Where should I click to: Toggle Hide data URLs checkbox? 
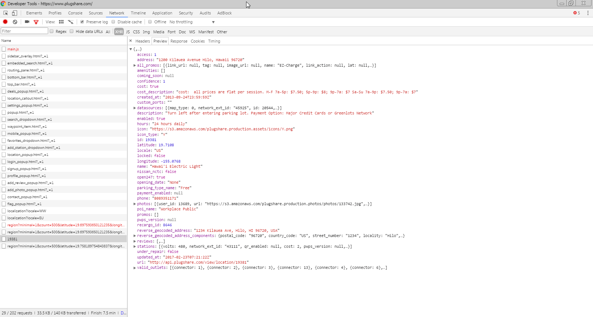click(x=72, y=31)
